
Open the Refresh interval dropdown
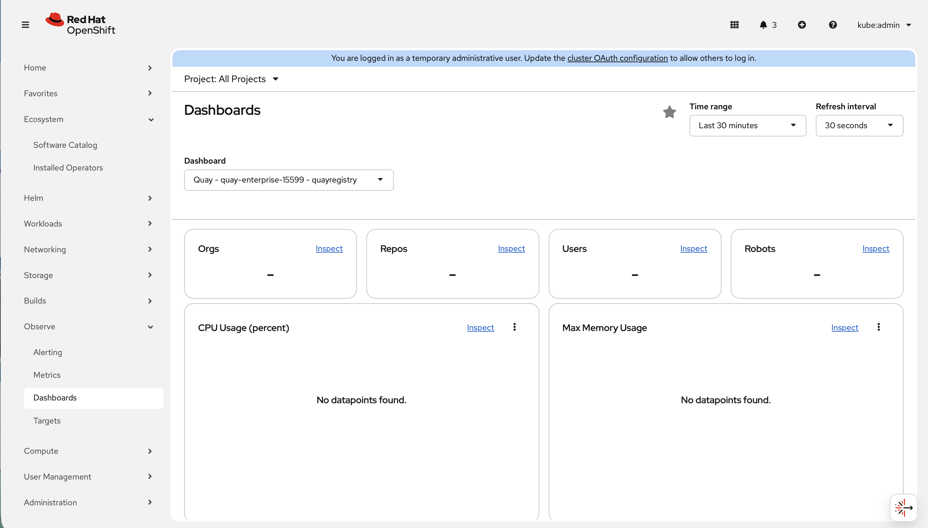(859, 125)
